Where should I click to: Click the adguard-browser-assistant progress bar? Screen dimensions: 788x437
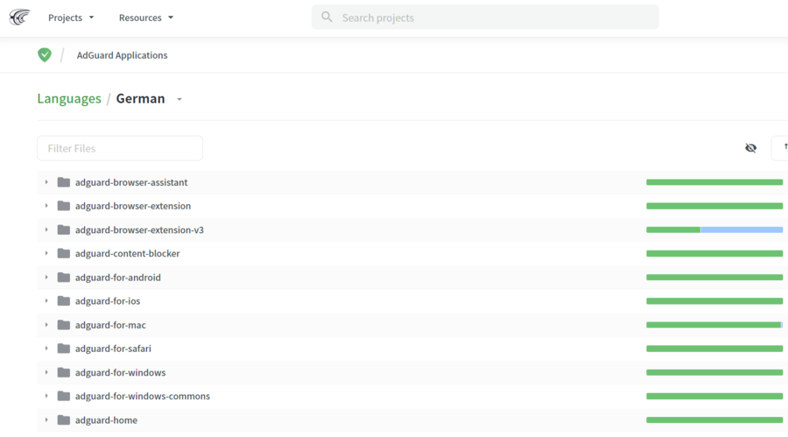pos(714,182)
